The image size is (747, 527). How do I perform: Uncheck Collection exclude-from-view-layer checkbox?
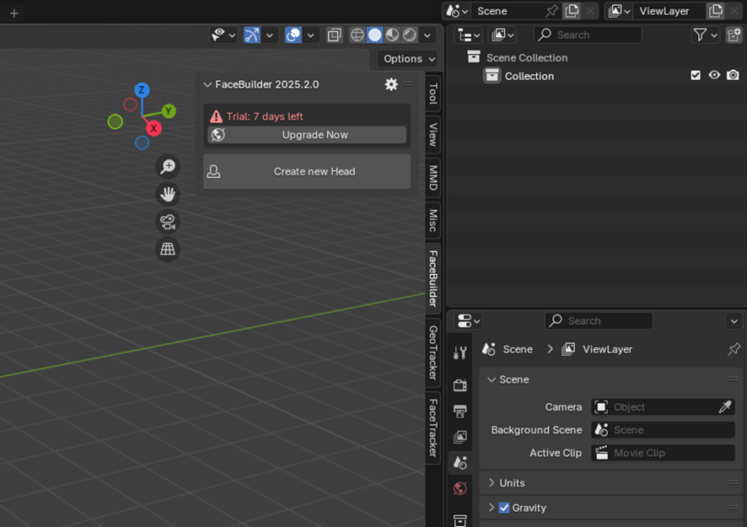(x=696, y=75)
